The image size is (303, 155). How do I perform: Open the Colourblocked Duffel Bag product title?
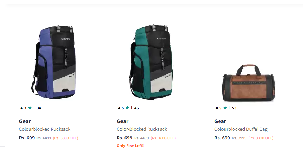[x=241, y=129]
